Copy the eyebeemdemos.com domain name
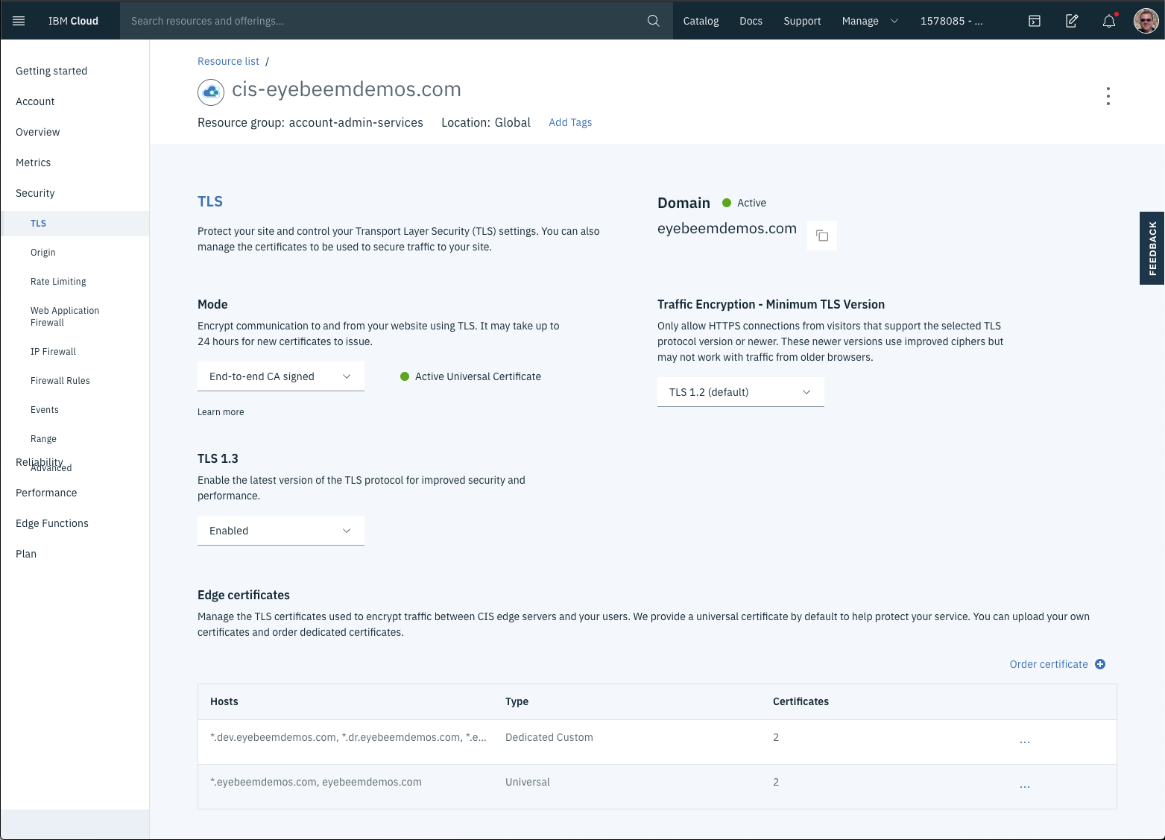1165x840 pixels. click(822, 236)
